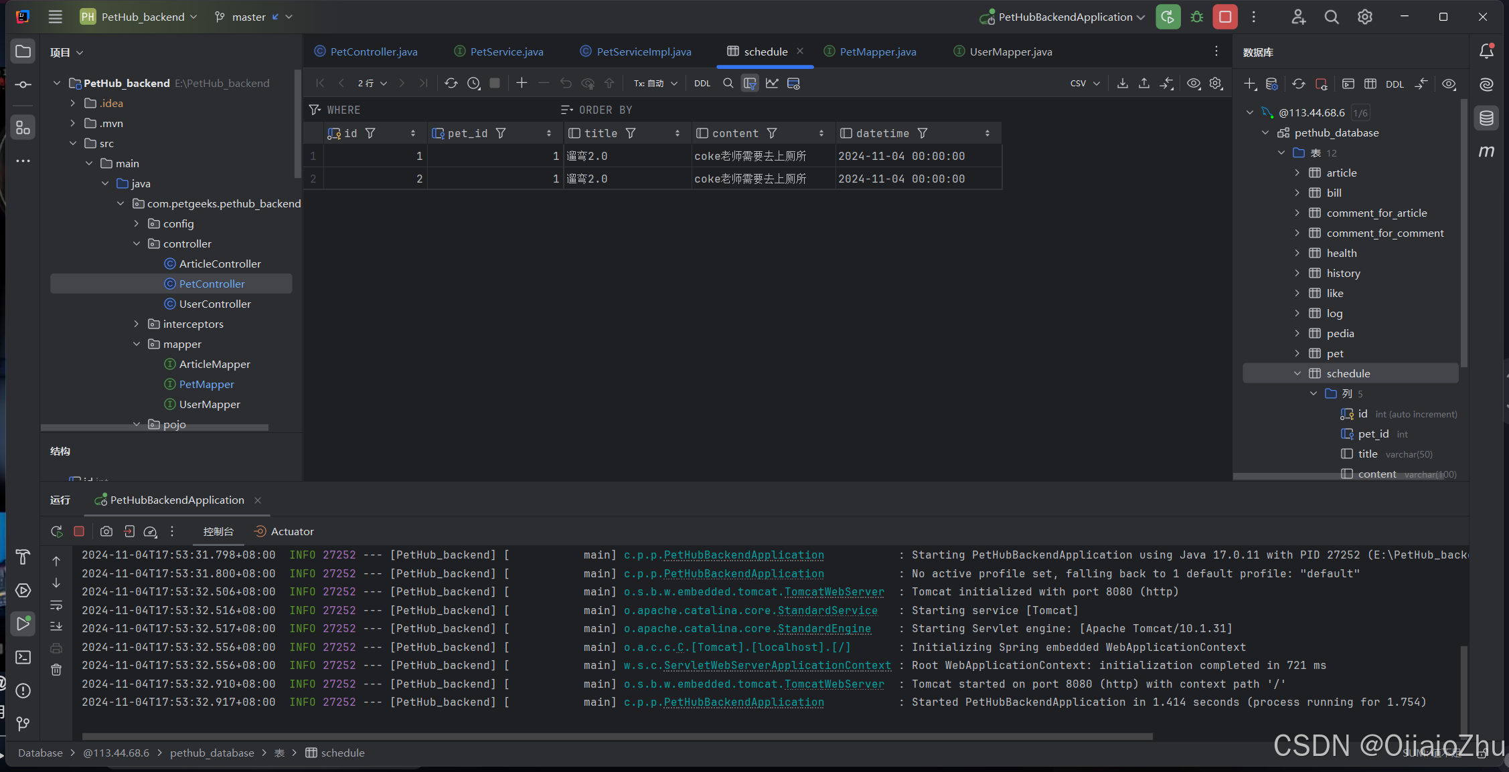Toggle view options eye icon in data editor
The width and height of the screenshot is (1509, 772).
1194,83
